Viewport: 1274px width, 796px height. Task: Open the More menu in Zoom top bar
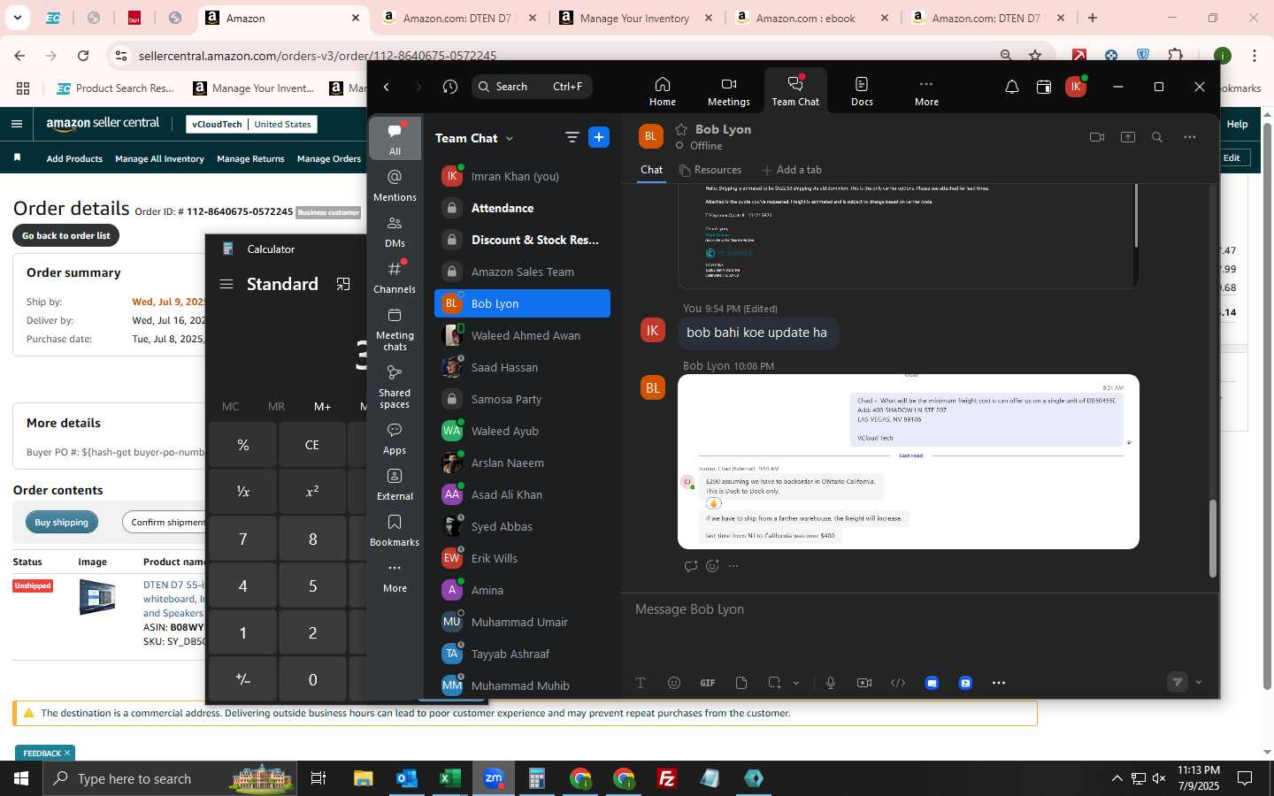(926, 90)
